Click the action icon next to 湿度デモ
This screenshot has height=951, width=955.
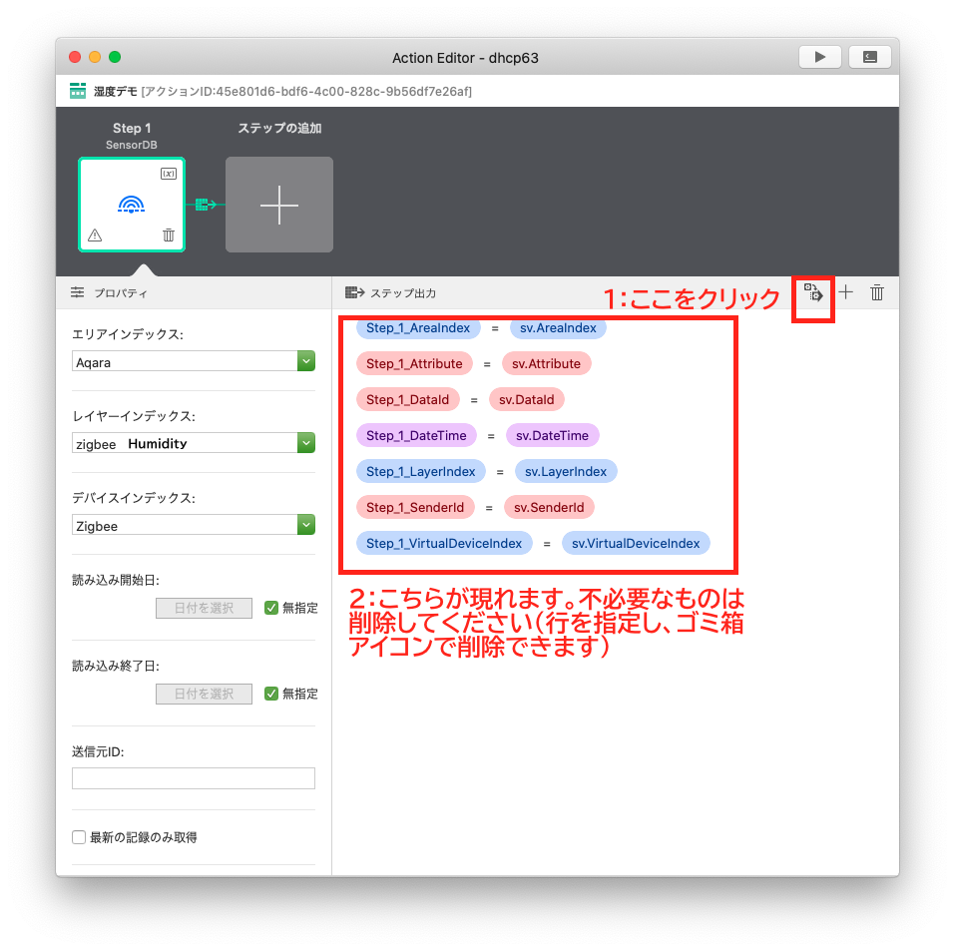(78, 91)
